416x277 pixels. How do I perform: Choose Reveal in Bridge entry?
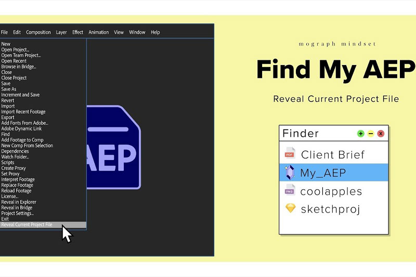(17, 208)
